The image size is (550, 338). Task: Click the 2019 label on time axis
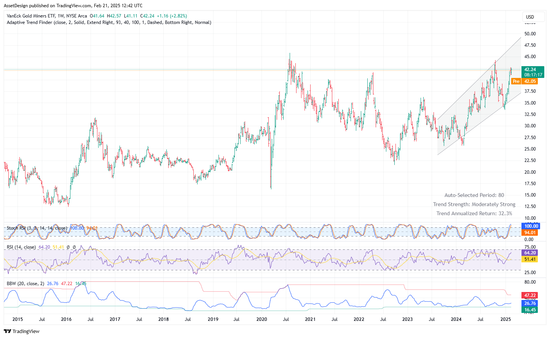pyautogui.click(x=213, y=319)
